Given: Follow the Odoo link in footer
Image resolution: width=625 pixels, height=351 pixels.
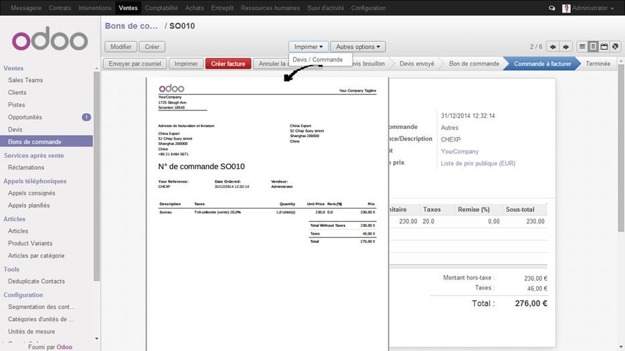Looking at the screenshot, I should (64, 347).
